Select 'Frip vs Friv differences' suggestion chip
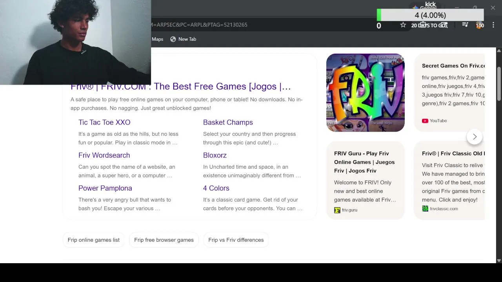Screen dimensions: 502x282 click(236, 240)
